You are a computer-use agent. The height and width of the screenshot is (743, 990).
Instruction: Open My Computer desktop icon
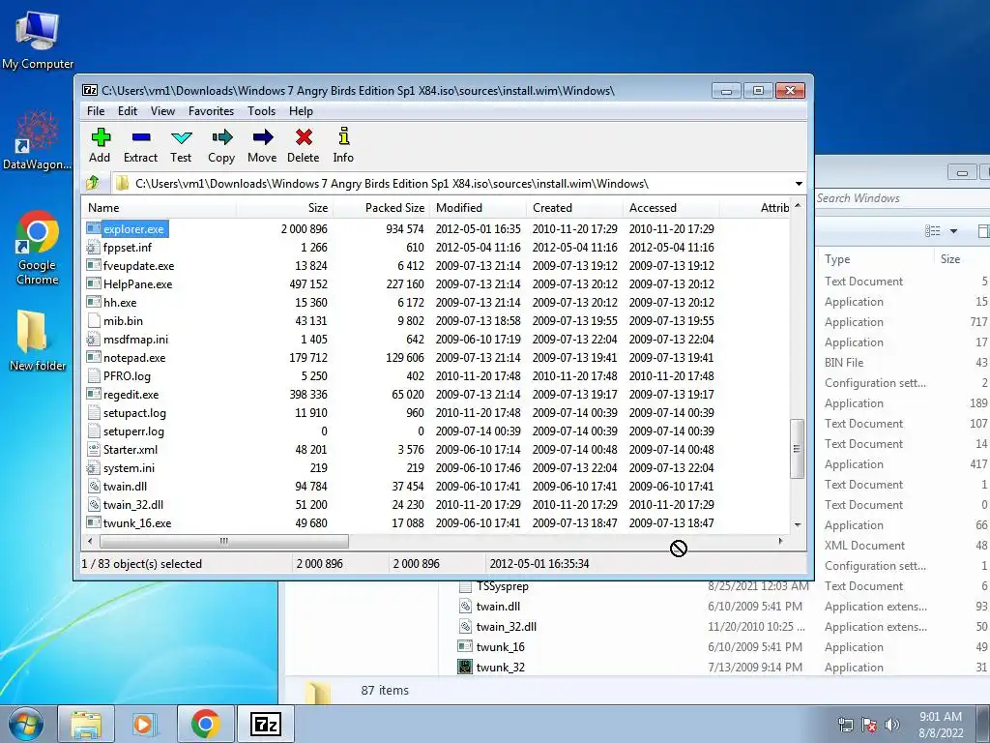click(38, 39)
